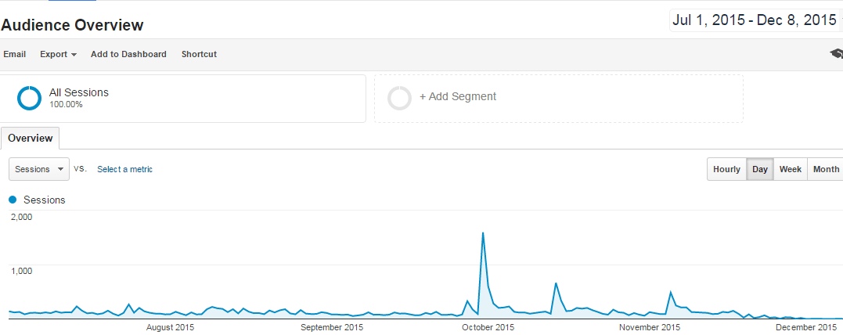Switch chart granularity to Hourly
Screen dimensions: 843x335
coord(726,169)
